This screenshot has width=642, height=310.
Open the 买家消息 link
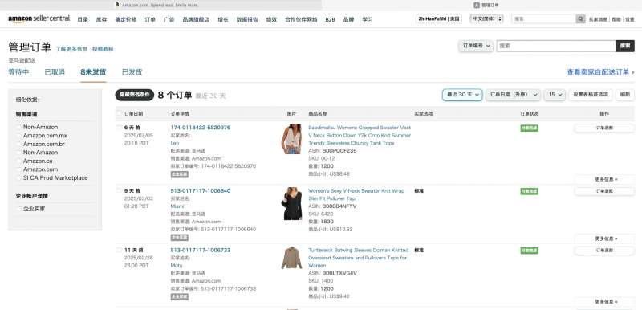[598, 19]
